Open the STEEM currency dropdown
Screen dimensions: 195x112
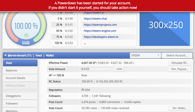145,55
